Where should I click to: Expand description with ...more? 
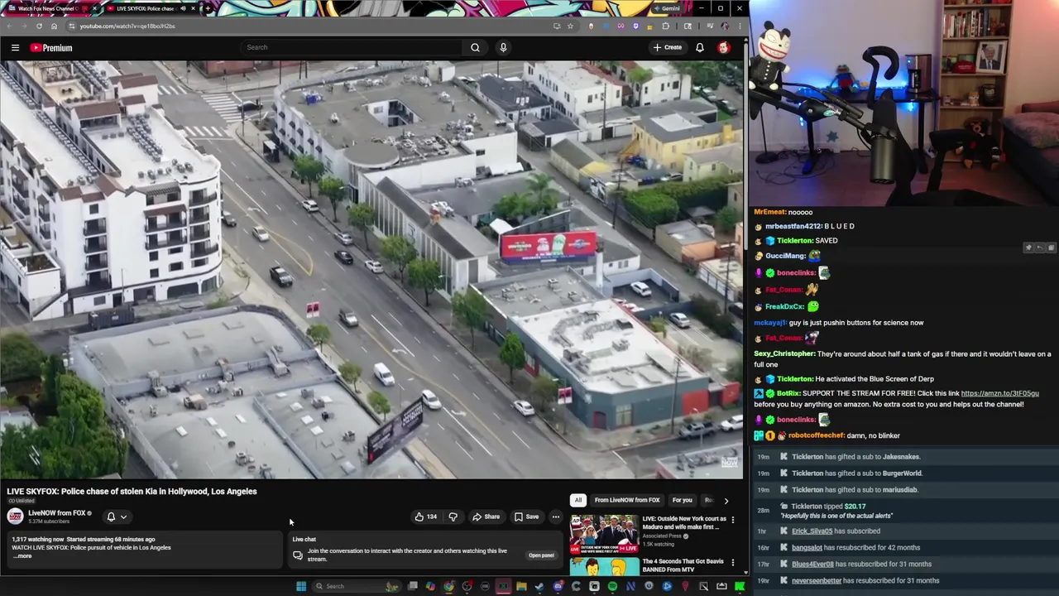tap(23, 556)
